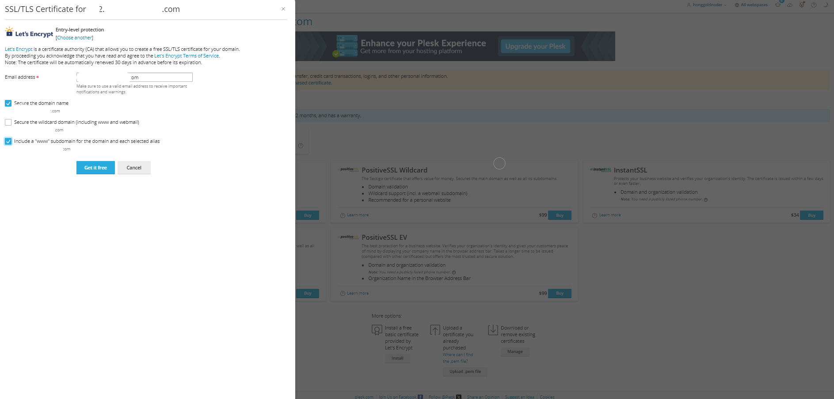Cancel the certificate dialog
The image size is (834, 399).
pos(134,168)
